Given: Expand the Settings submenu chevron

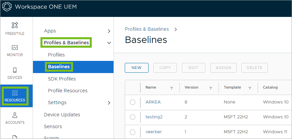Looking at the screenshot, I should click(109, 103).
